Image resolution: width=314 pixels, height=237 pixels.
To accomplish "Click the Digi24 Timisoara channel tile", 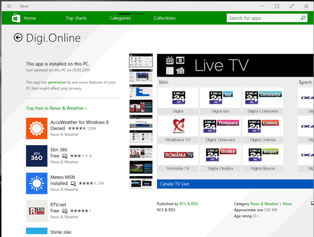I will 220,130.
